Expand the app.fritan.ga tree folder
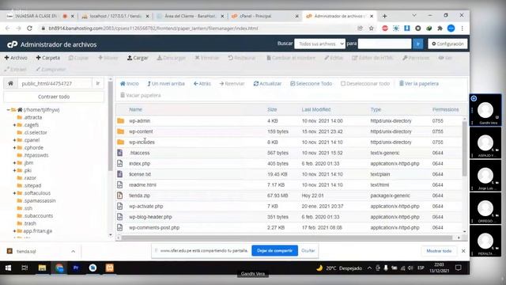Screen dimensions: 506x285 [x=14, y=231]
